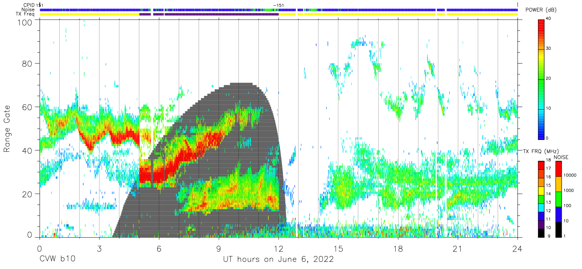The width and height of the screenshot is (582, 269).
Task: Click the '14' tick on the TX FRQ legend
Action: [548, 195]
